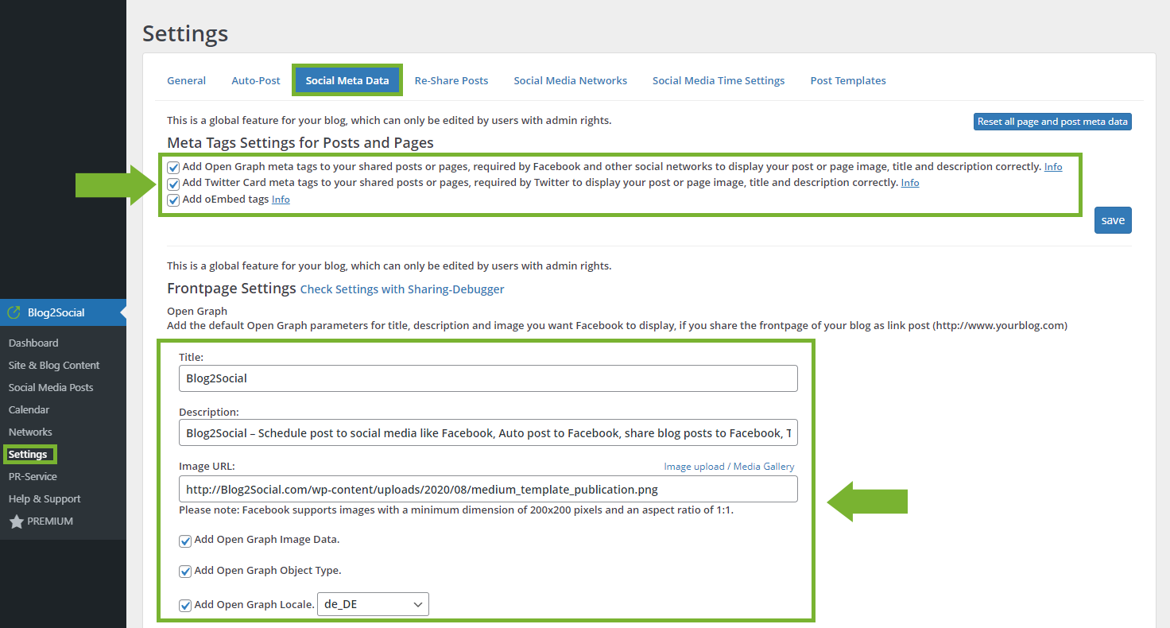Image resolution: width=1170 pixels, height=628 pixels.
Task: Select the Social Meta Data tab
Action: click(x=347, y=80)
